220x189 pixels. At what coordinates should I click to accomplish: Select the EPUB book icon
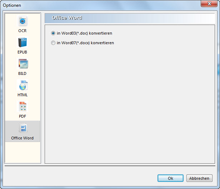22,42
